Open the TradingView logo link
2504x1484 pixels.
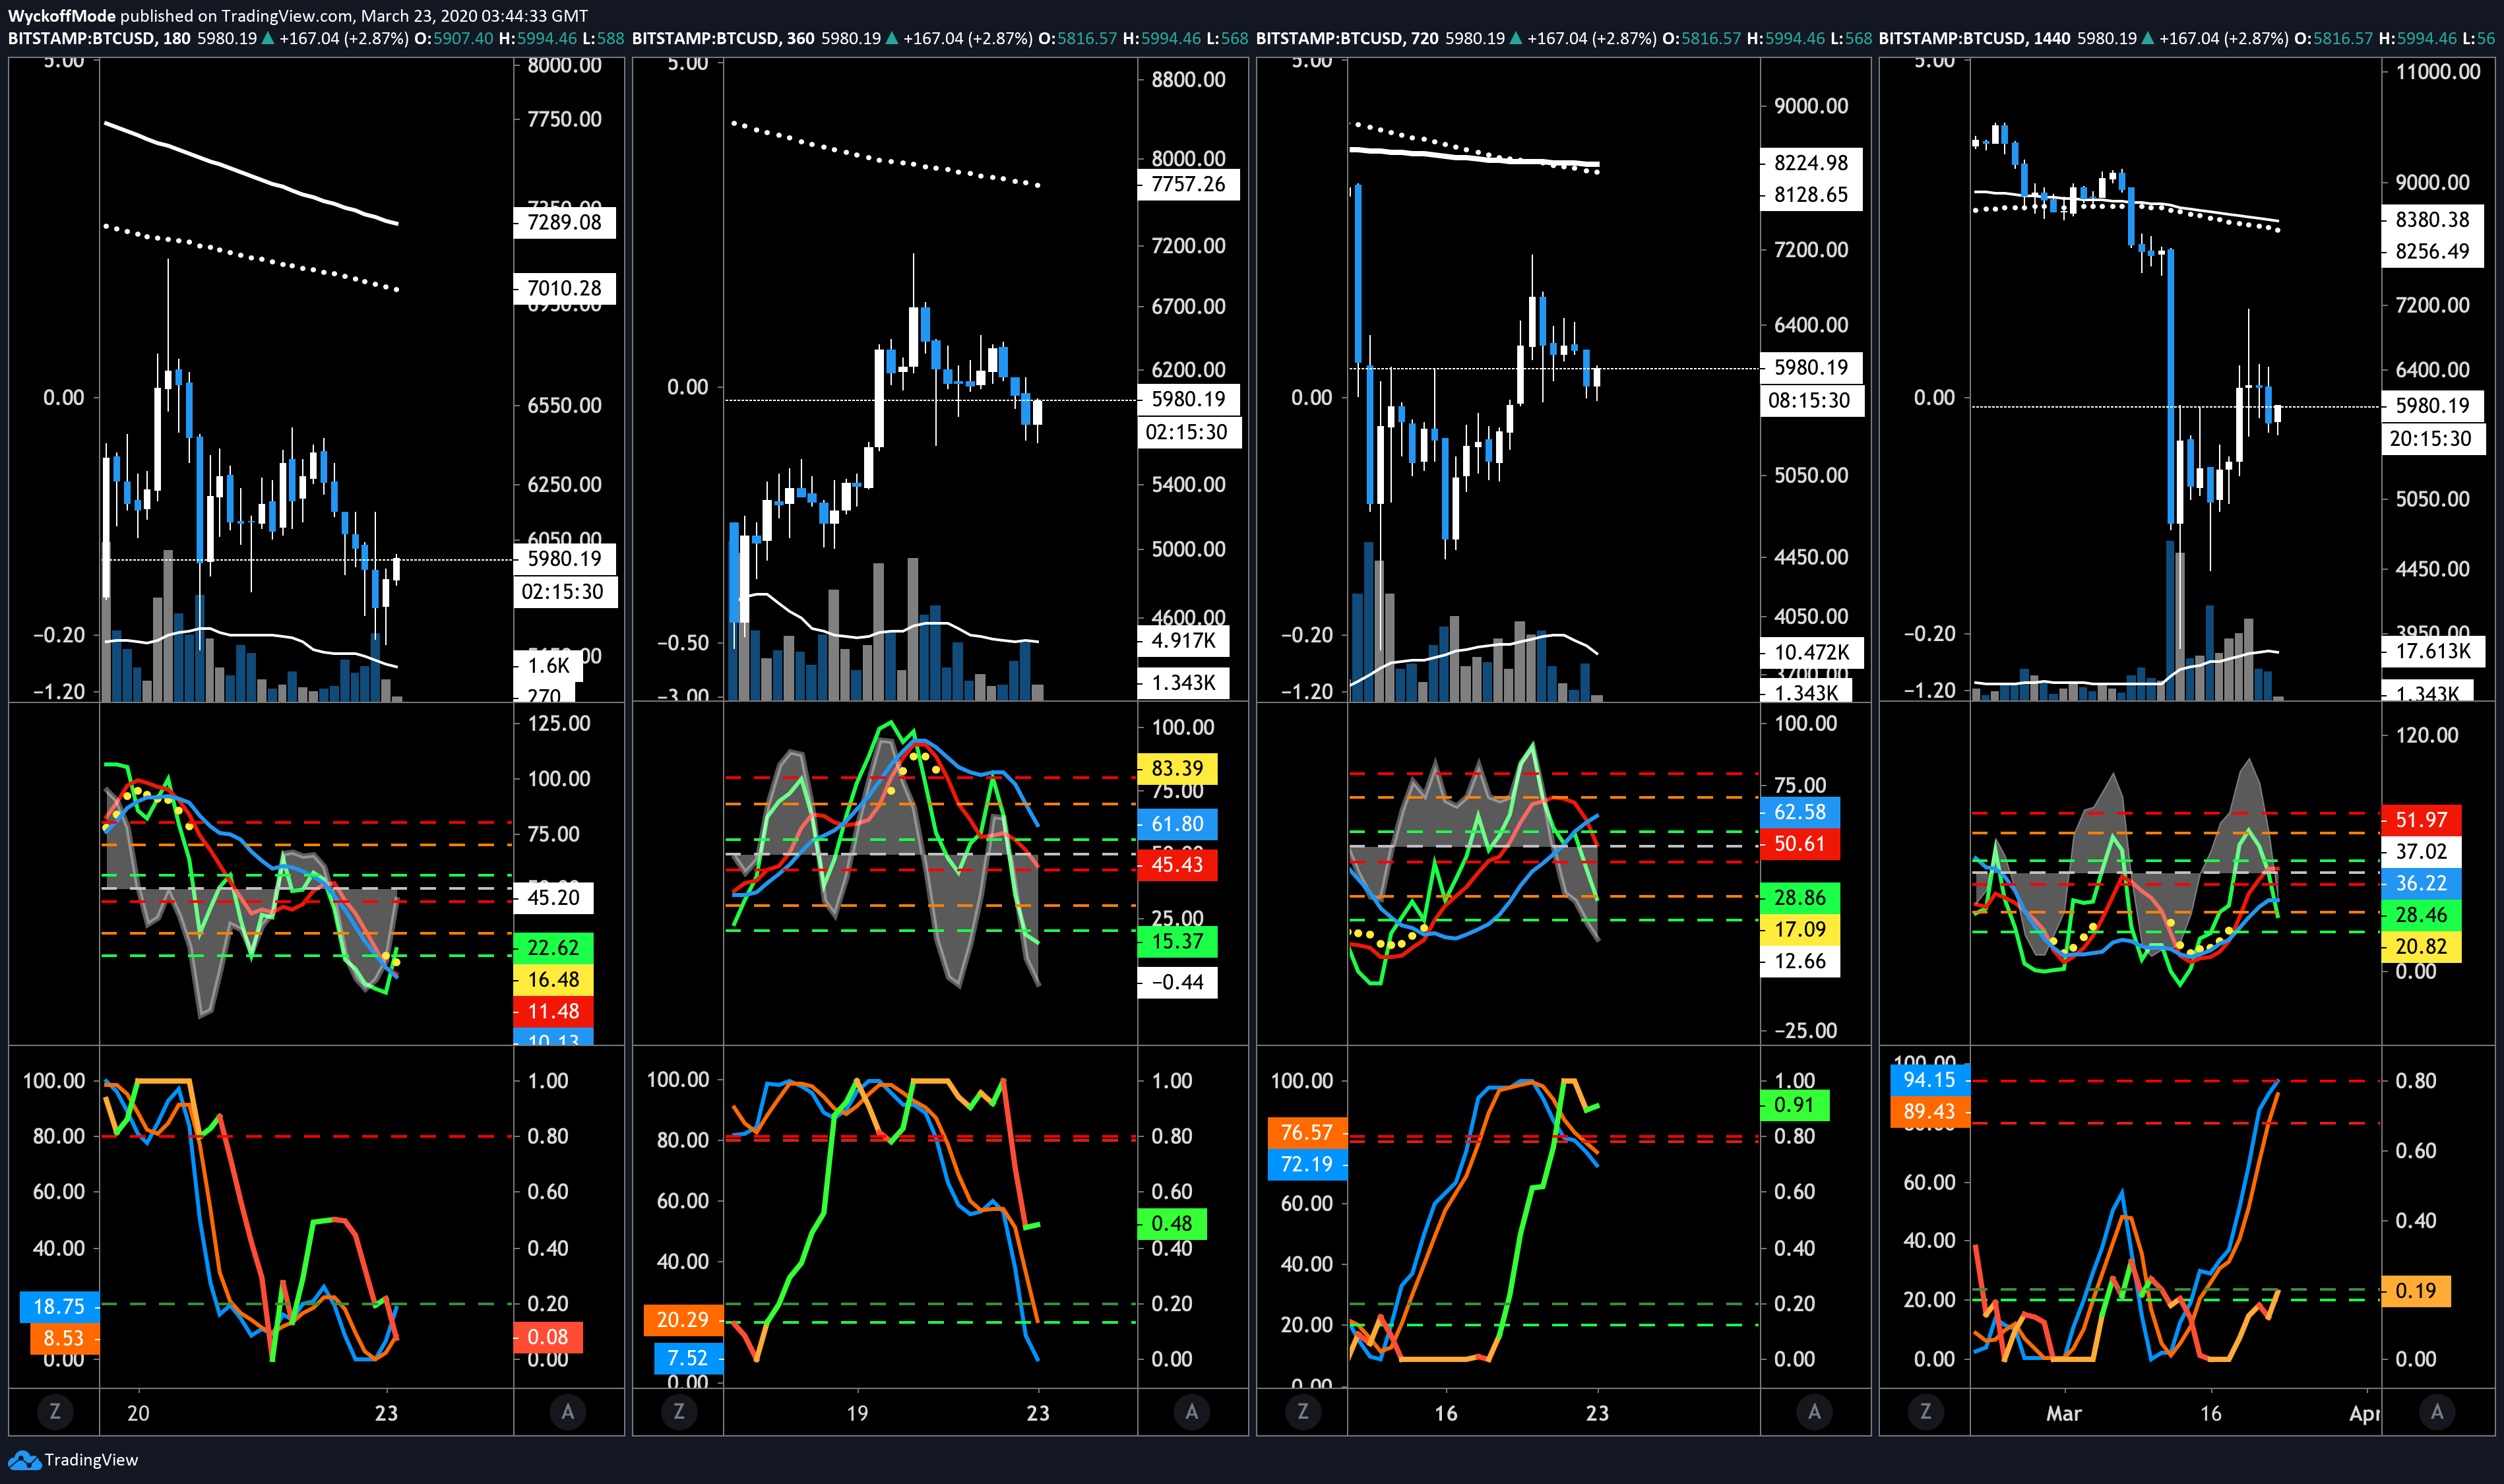click(x=73, y=1460)
